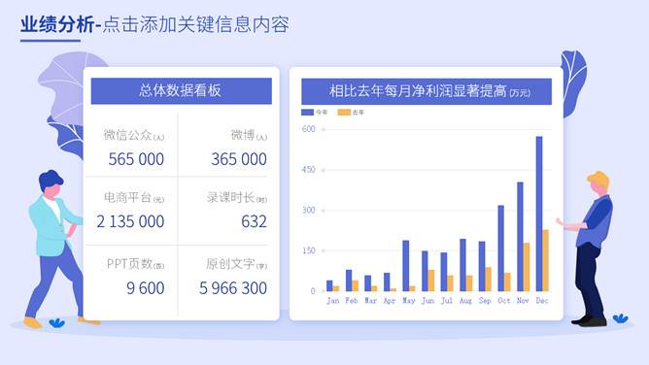Click the Jan axis label
Viewport: 649px width, 365px height.
(x=333, y=301)
